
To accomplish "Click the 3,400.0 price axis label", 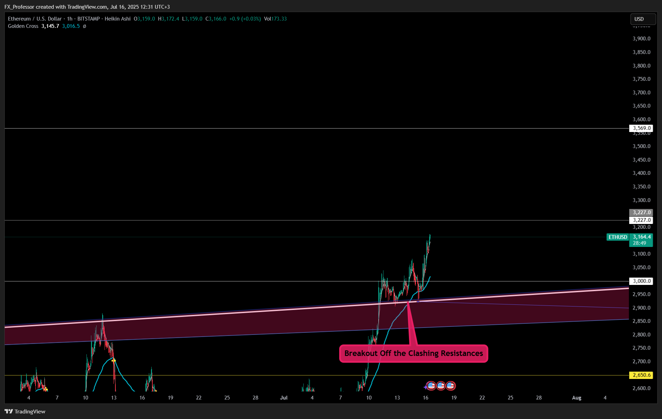I will point(642,173).
